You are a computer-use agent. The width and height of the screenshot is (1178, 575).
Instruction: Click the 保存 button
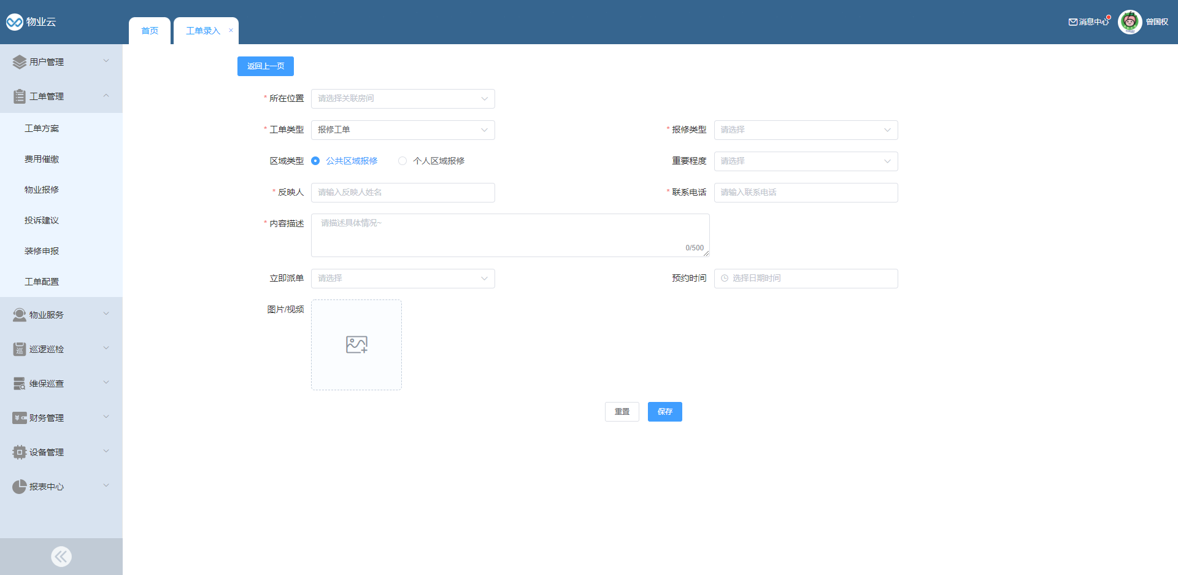[665, 412]
